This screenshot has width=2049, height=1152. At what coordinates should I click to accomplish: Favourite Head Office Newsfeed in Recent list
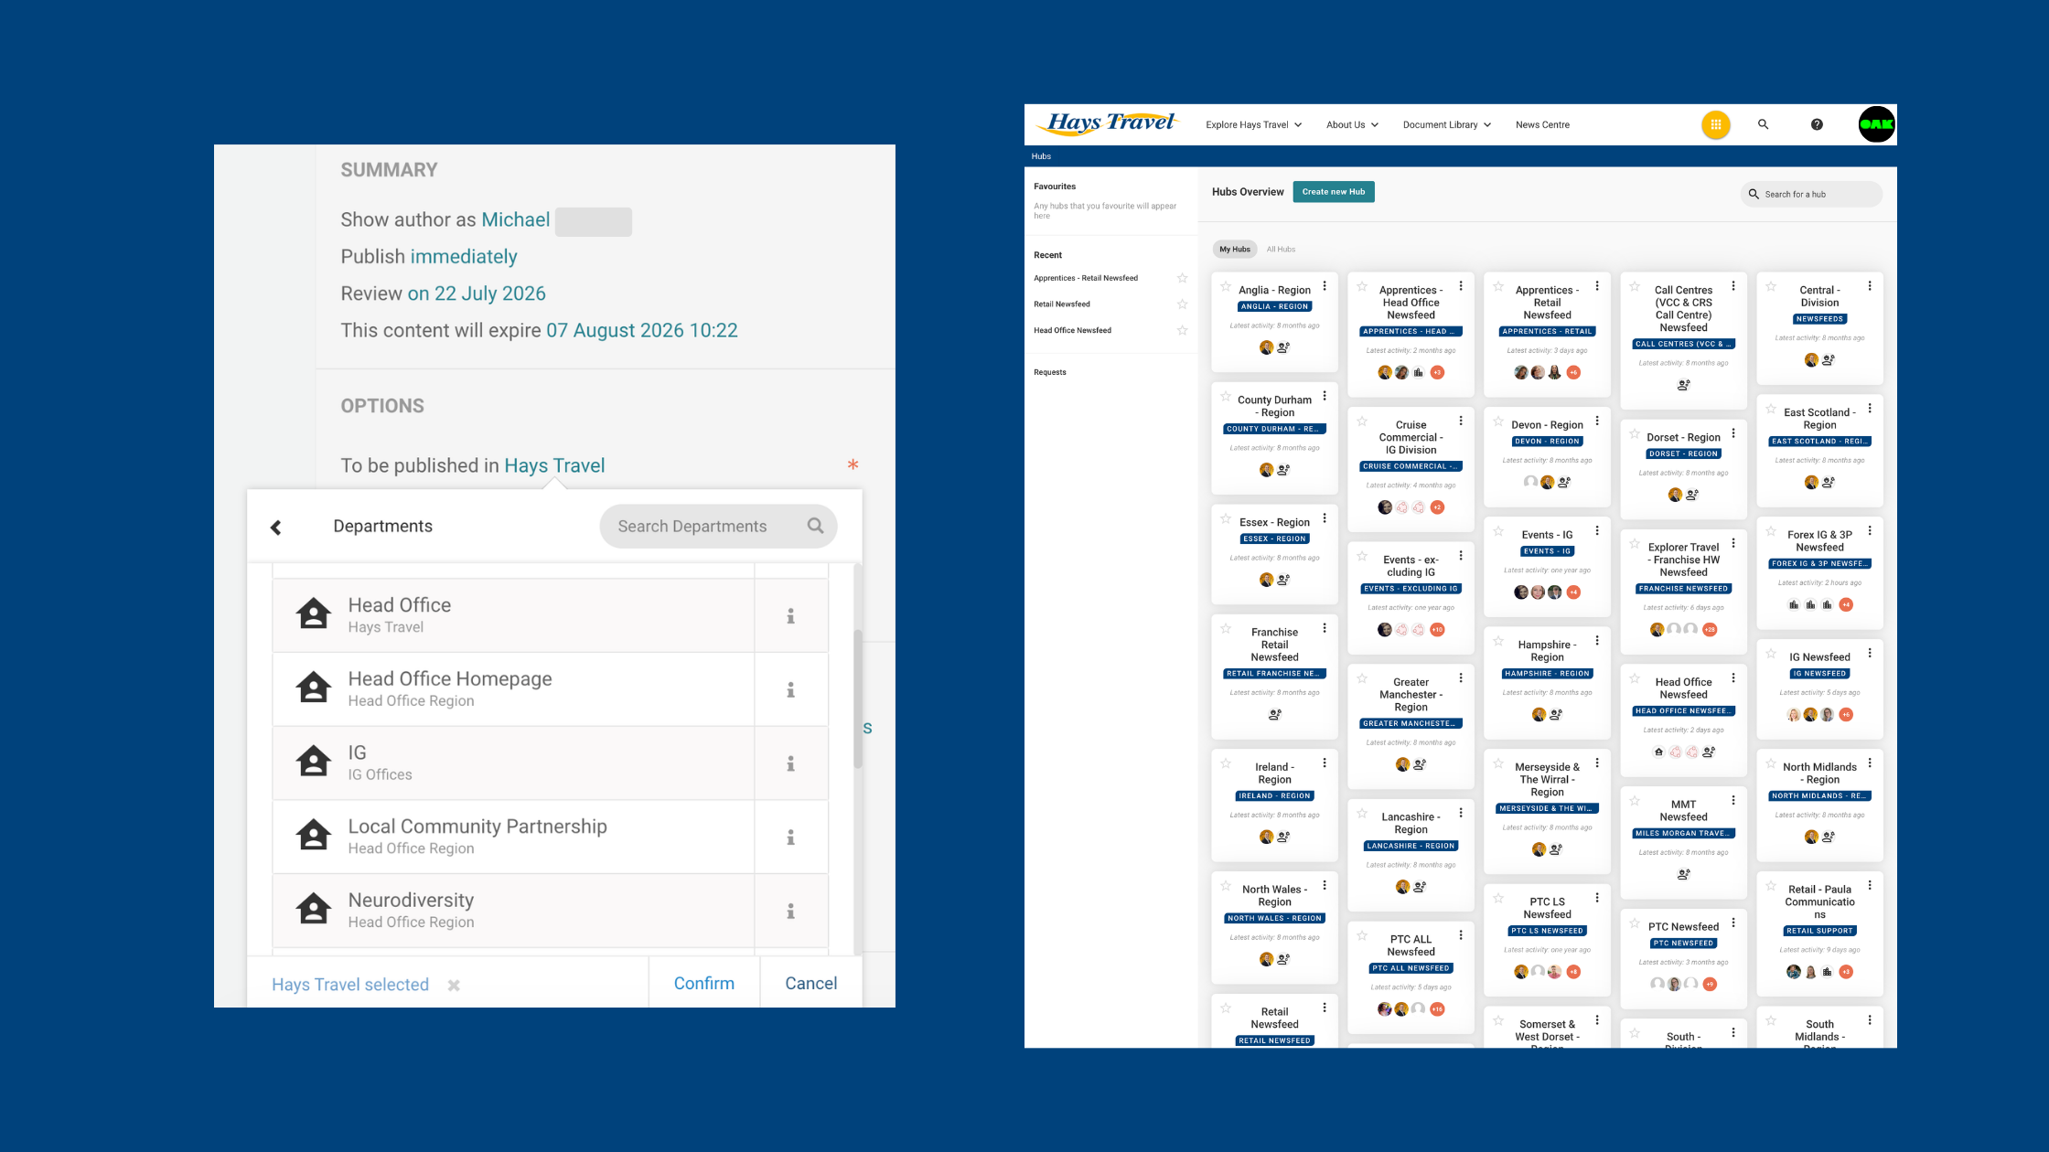pyautogui.click(x=1182, y=330)
